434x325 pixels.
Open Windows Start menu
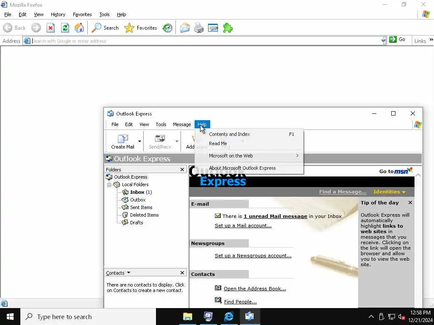coord(10,317)
